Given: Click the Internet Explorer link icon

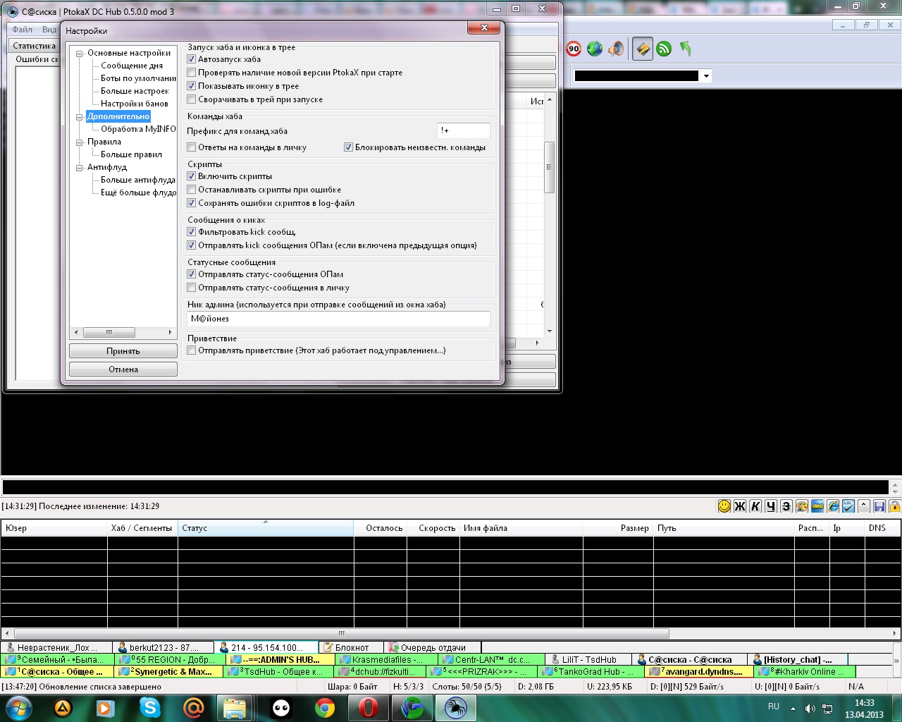Looking at the screenshot, I should click(x=833, y=506).
